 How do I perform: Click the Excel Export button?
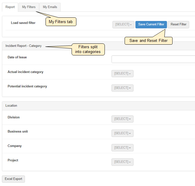tap(13, 179)
